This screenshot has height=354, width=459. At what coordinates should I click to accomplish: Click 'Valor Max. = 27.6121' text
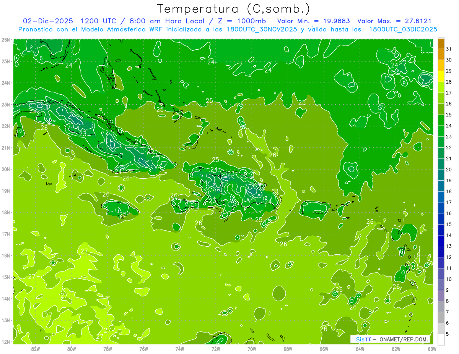(x=394, y=21)
